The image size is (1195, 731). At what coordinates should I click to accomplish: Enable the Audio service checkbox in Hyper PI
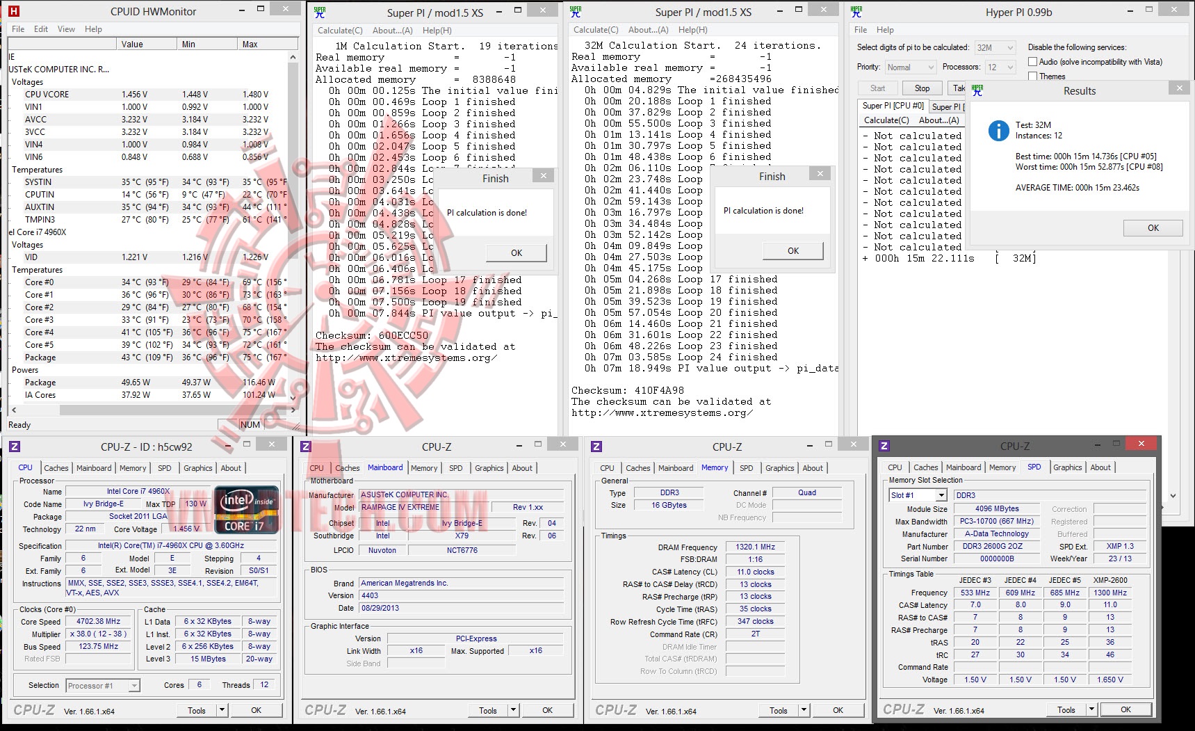click(1033, 62)
